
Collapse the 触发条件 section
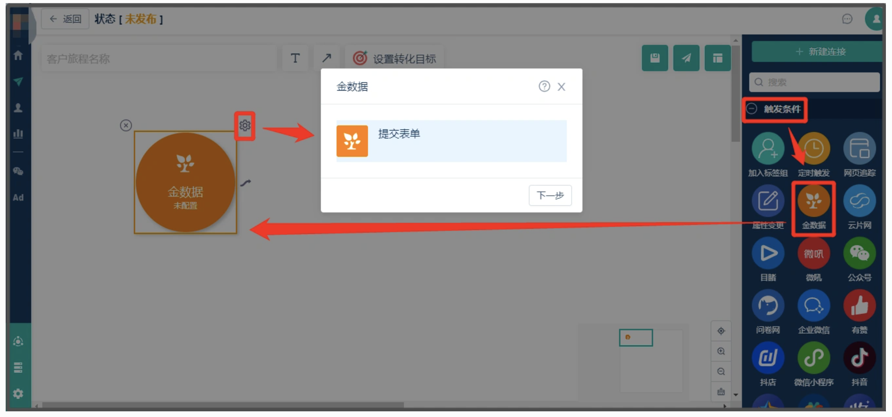(x=751, y=109)
